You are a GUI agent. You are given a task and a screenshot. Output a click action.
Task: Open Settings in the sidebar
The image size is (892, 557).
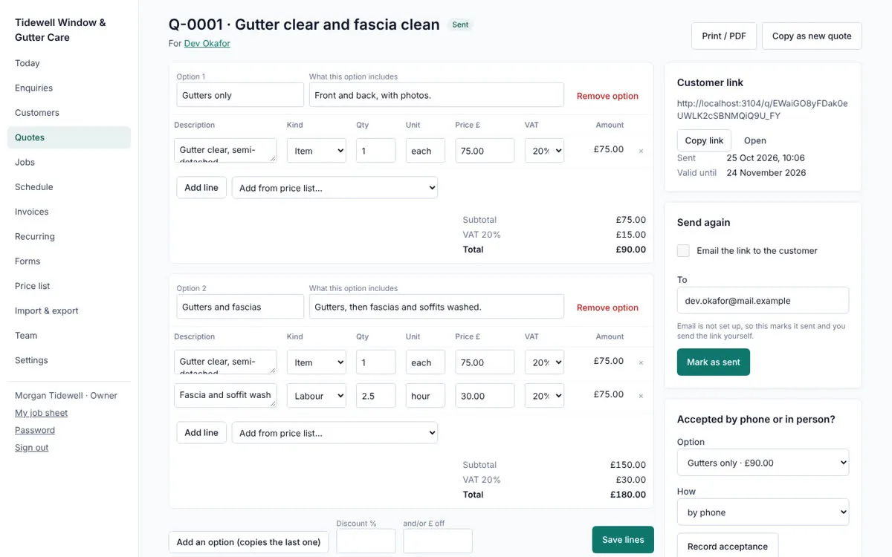(x=68, y=360)
